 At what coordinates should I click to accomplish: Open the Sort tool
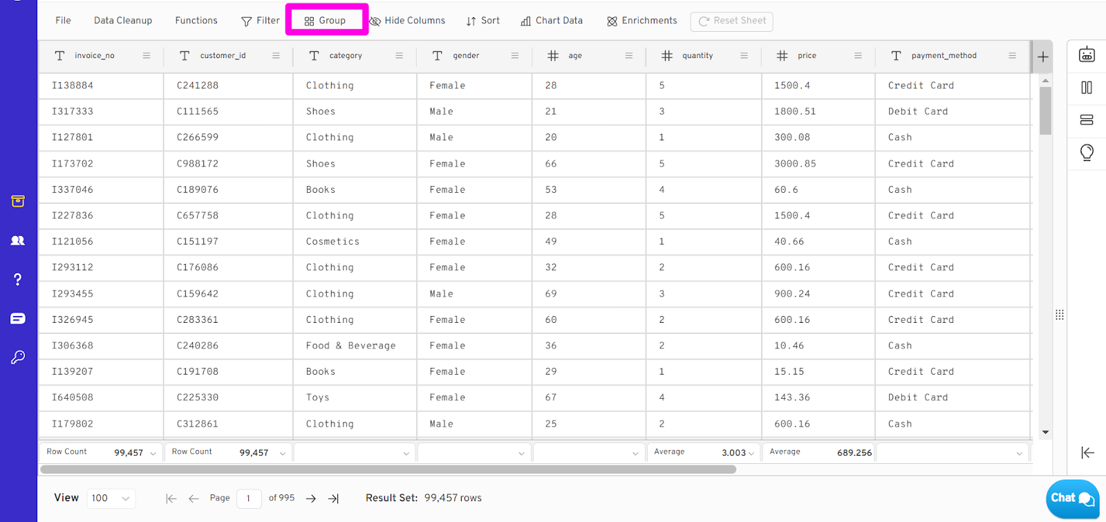point(482,21)
